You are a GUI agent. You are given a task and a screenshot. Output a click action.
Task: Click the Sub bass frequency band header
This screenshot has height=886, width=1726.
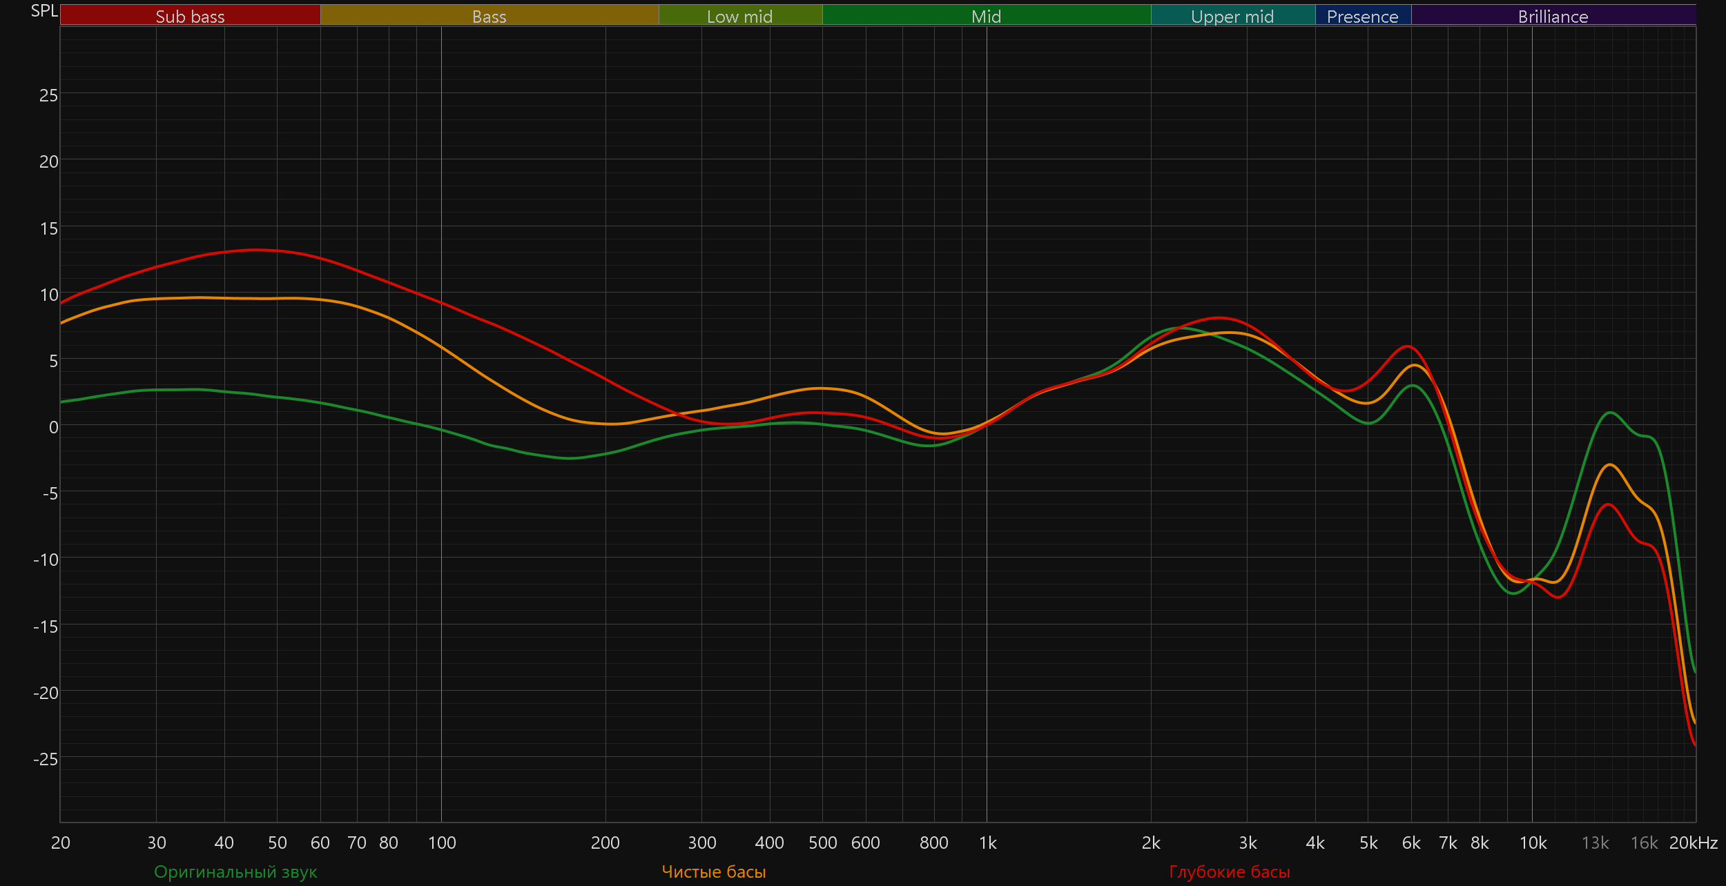(190, 16)
